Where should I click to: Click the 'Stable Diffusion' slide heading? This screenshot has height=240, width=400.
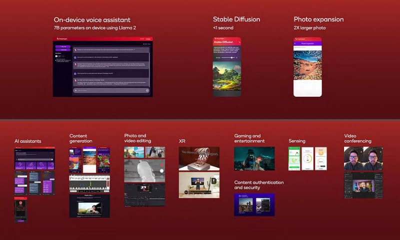pos(236,19)
